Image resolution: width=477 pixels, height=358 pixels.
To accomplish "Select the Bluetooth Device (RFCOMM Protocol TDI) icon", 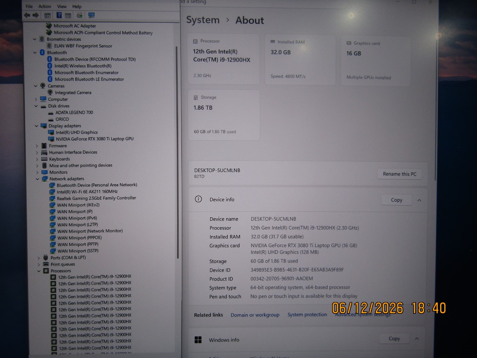I will 50,59.
